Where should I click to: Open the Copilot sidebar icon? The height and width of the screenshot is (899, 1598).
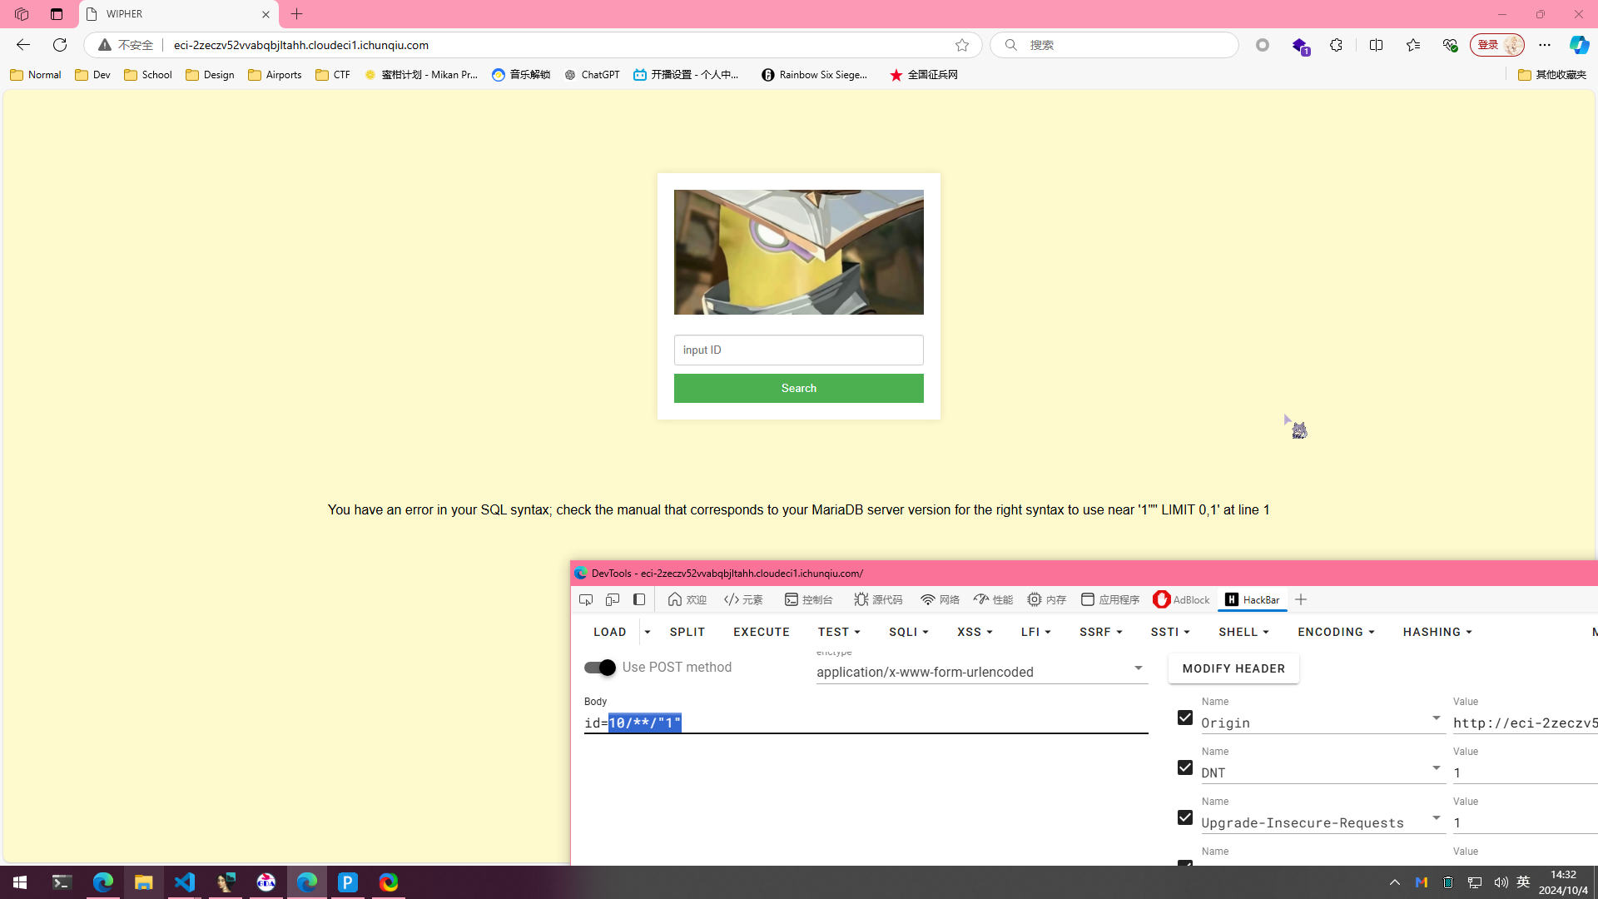1579,45
